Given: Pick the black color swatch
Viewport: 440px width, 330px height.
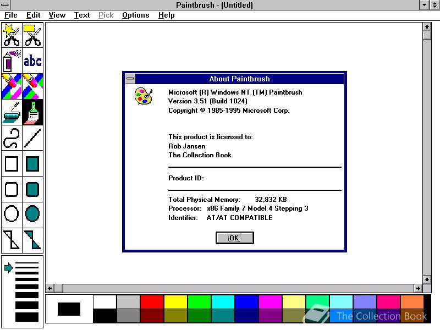Looking at the screenshot, I should click(105, 316).
